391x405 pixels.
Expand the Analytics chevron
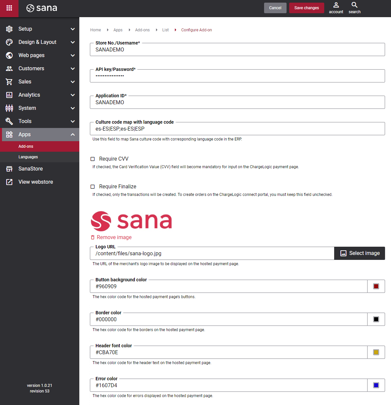coord(73,95)
